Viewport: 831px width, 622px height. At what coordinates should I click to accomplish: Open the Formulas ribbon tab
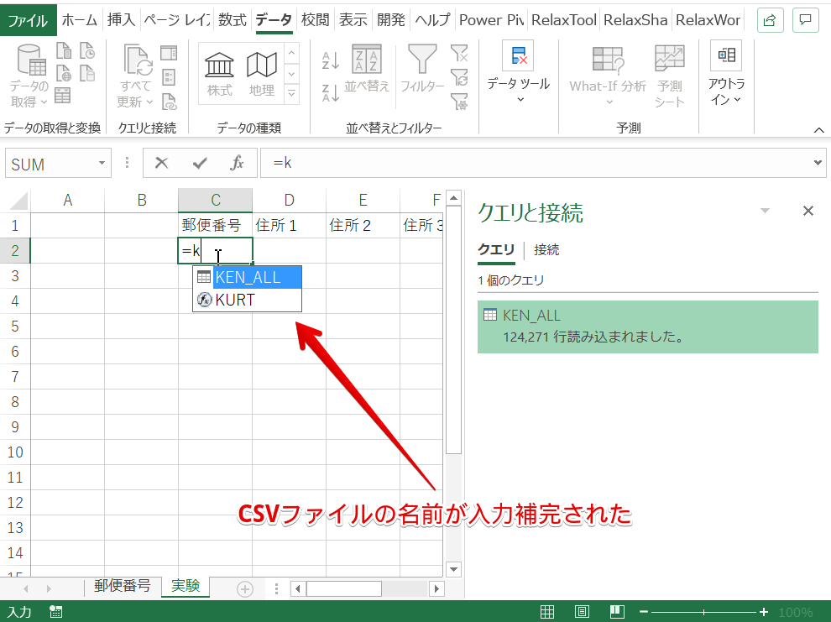232,19
